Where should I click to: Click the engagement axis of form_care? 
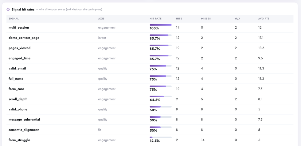[107, 89]
